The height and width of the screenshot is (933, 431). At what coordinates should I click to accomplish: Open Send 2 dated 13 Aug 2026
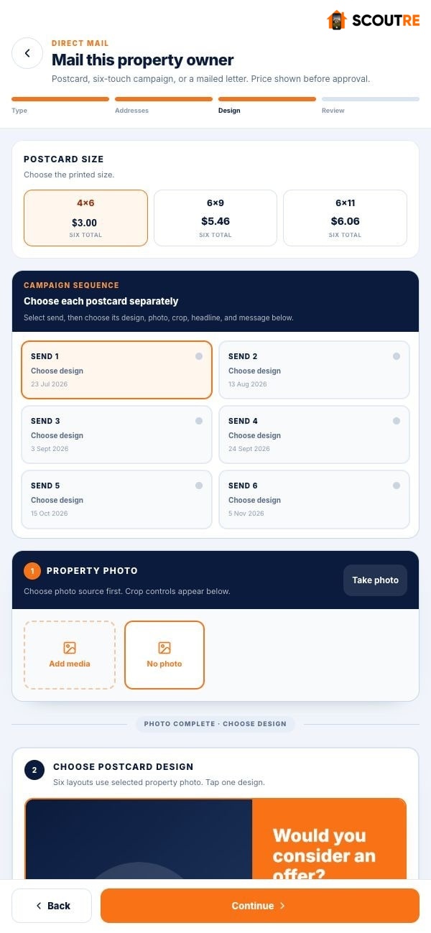[314, 370]
